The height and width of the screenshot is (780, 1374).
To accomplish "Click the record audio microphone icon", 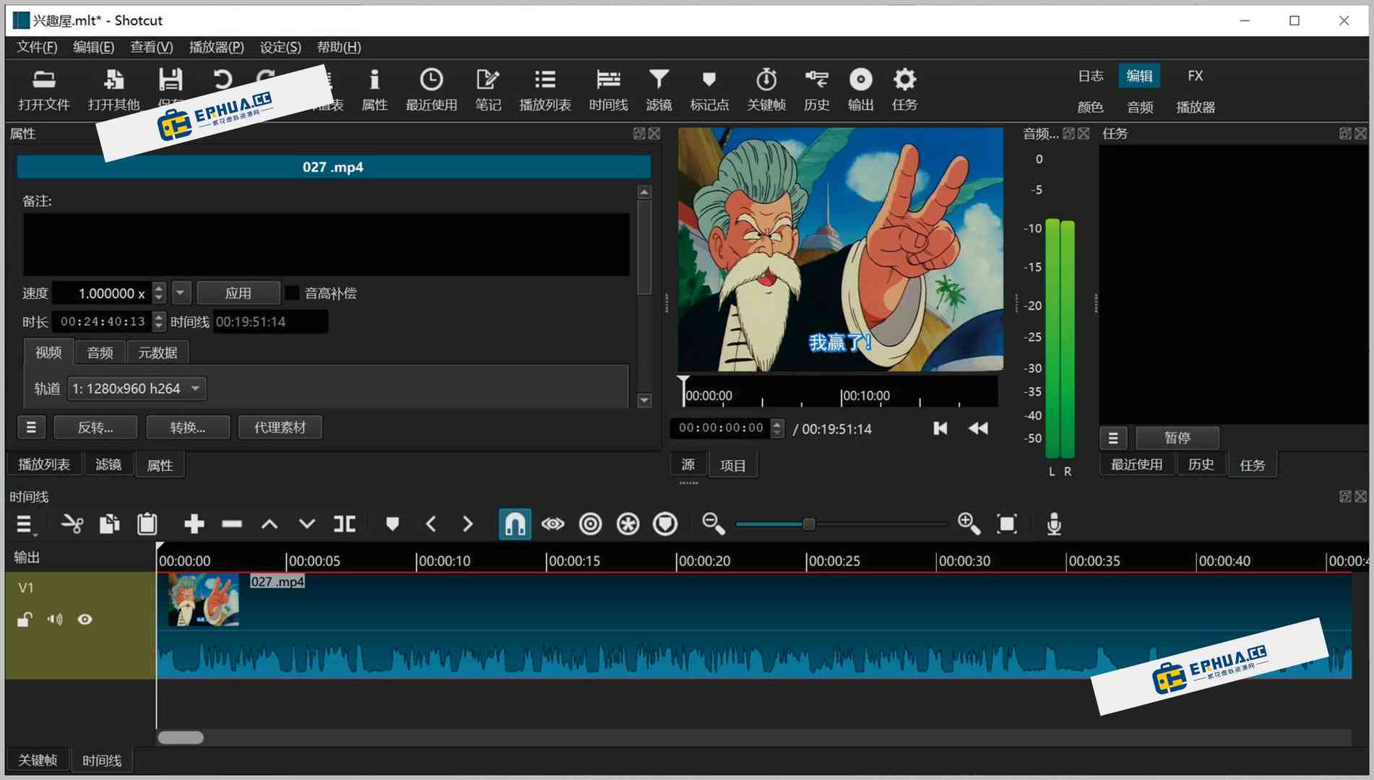I will [1054, 524].
